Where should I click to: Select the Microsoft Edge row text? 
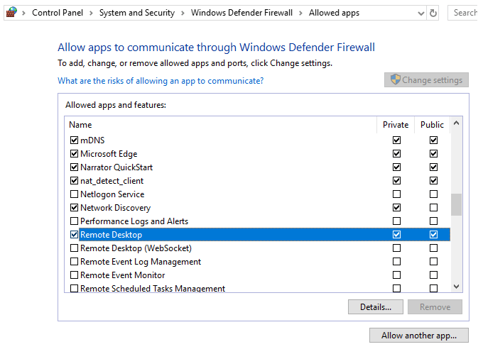(x=109, y=154)
